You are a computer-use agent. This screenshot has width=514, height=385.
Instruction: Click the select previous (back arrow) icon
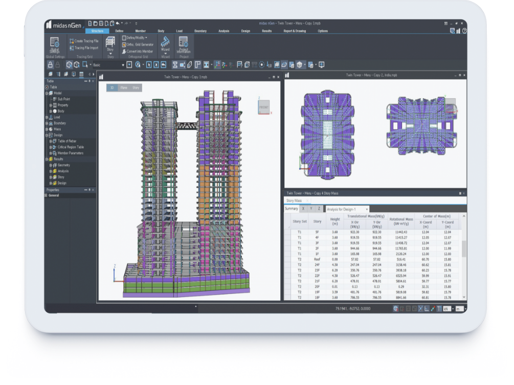[x=164, y=65]
